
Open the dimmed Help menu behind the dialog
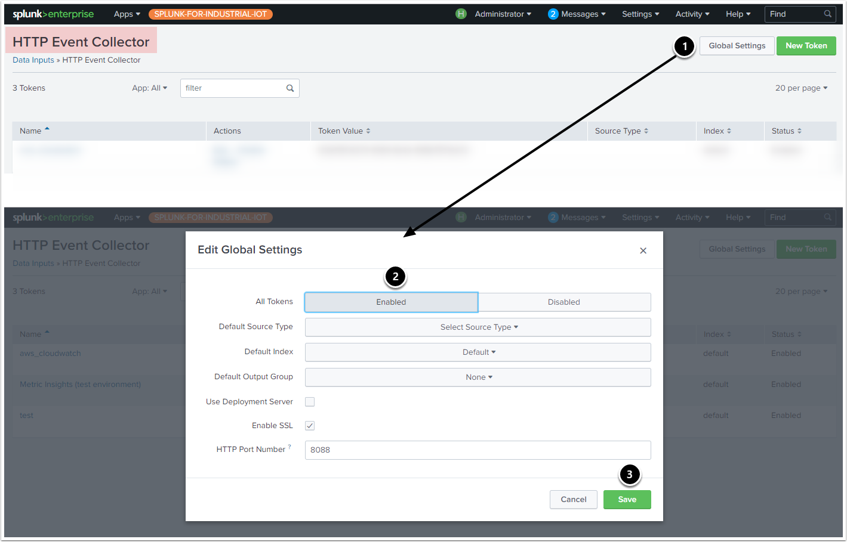click(738, 218)
